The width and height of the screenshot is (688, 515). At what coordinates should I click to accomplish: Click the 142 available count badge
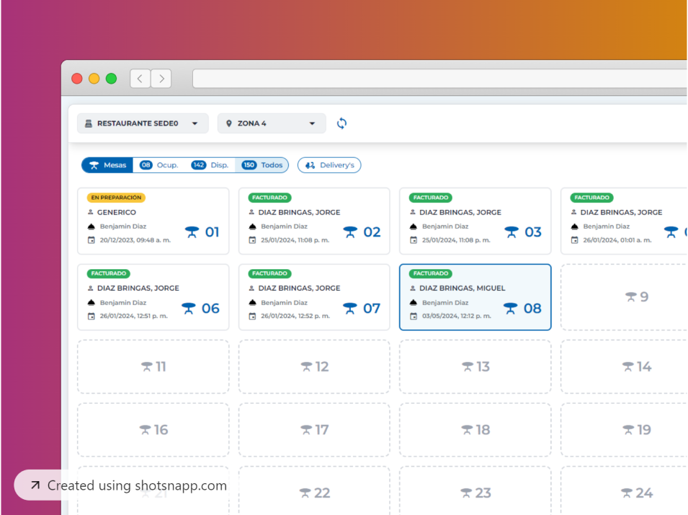pyautogui.click(x=198, y=165)
